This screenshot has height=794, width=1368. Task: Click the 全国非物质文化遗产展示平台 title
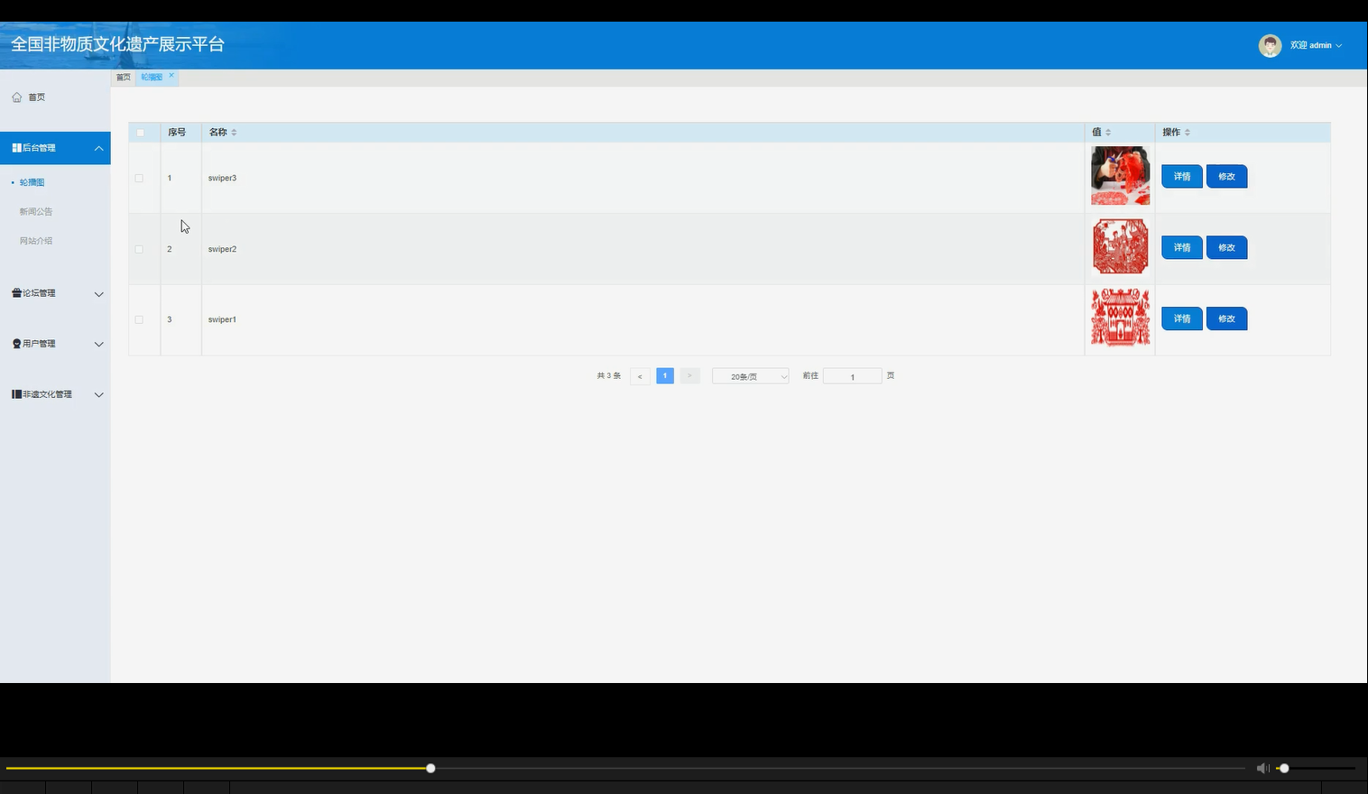click(117, 44)
